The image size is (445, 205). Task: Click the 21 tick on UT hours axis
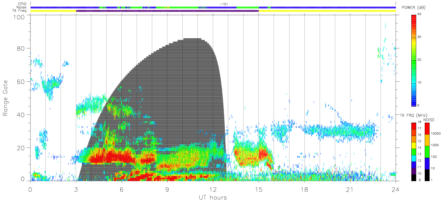tap(350, 189)
